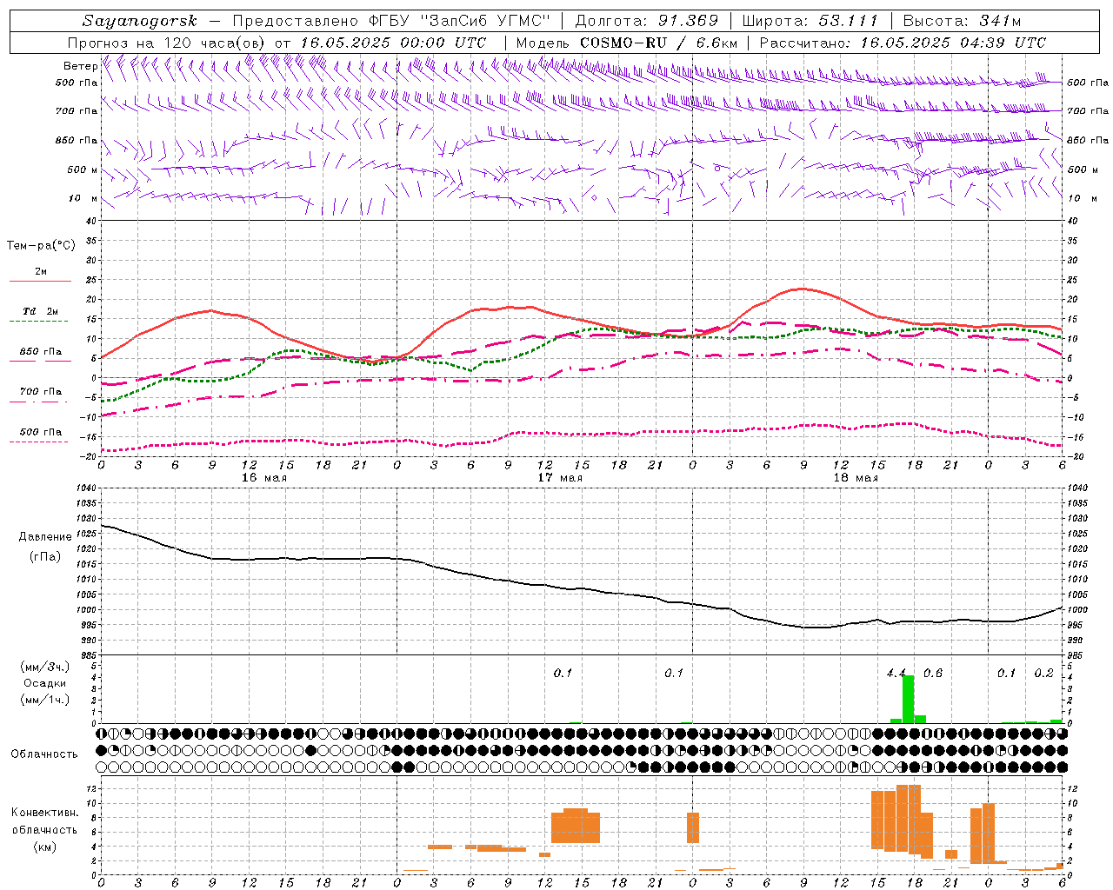Click the '500 м' wind level label on left
Viewport: 1113px width, 890px height.
[83, 169]
